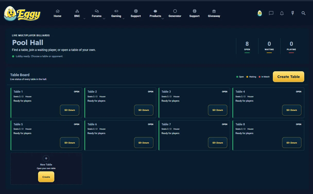Sit down at Table 7
The height and width of the screenshot is (194, 313).
point(218,143)
